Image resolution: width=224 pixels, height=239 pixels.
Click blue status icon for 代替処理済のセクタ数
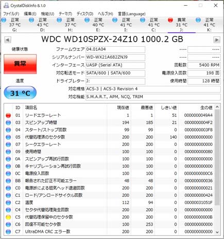tap(8, 137)
